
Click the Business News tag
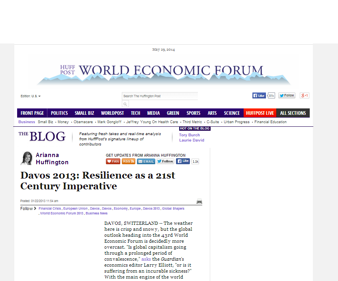pyautogui.click(x=97, y=213)
